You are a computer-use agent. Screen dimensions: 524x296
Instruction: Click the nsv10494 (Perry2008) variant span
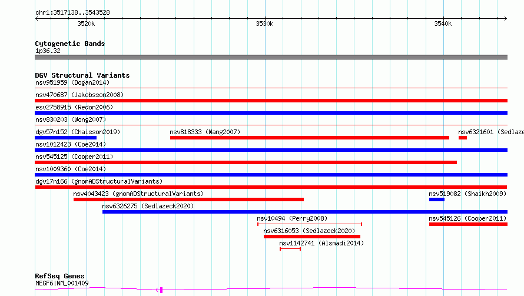click(310, 224)
